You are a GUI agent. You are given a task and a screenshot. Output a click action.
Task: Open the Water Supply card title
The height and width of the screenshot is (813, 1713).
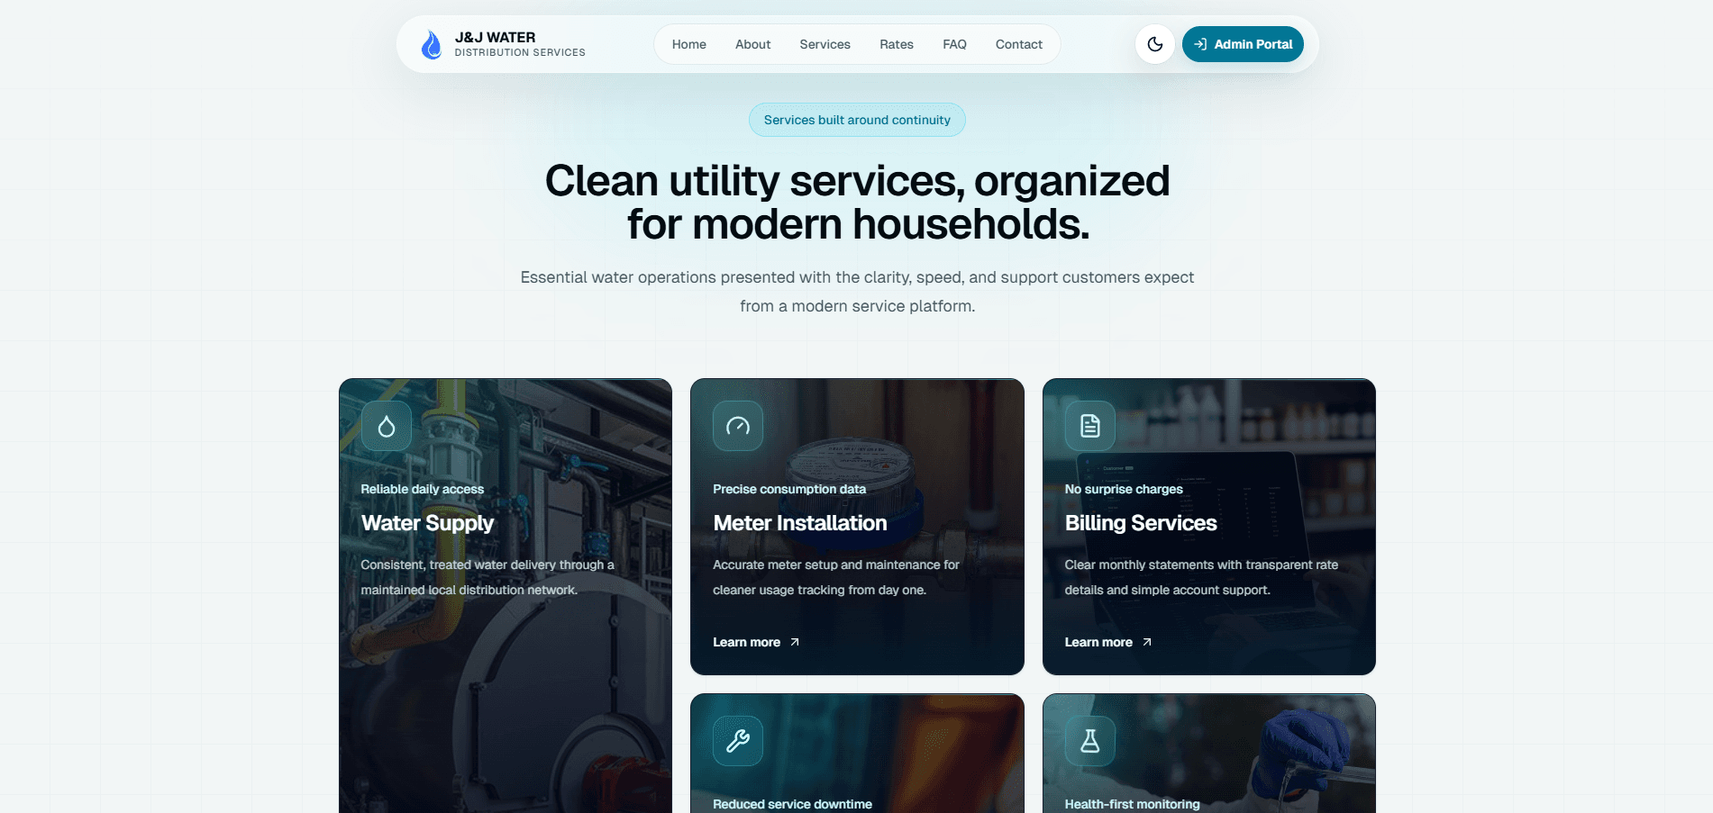click(x=427, y=523)
